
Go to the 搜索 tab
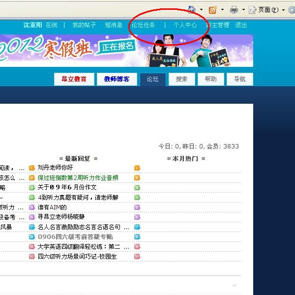[181, 79]
